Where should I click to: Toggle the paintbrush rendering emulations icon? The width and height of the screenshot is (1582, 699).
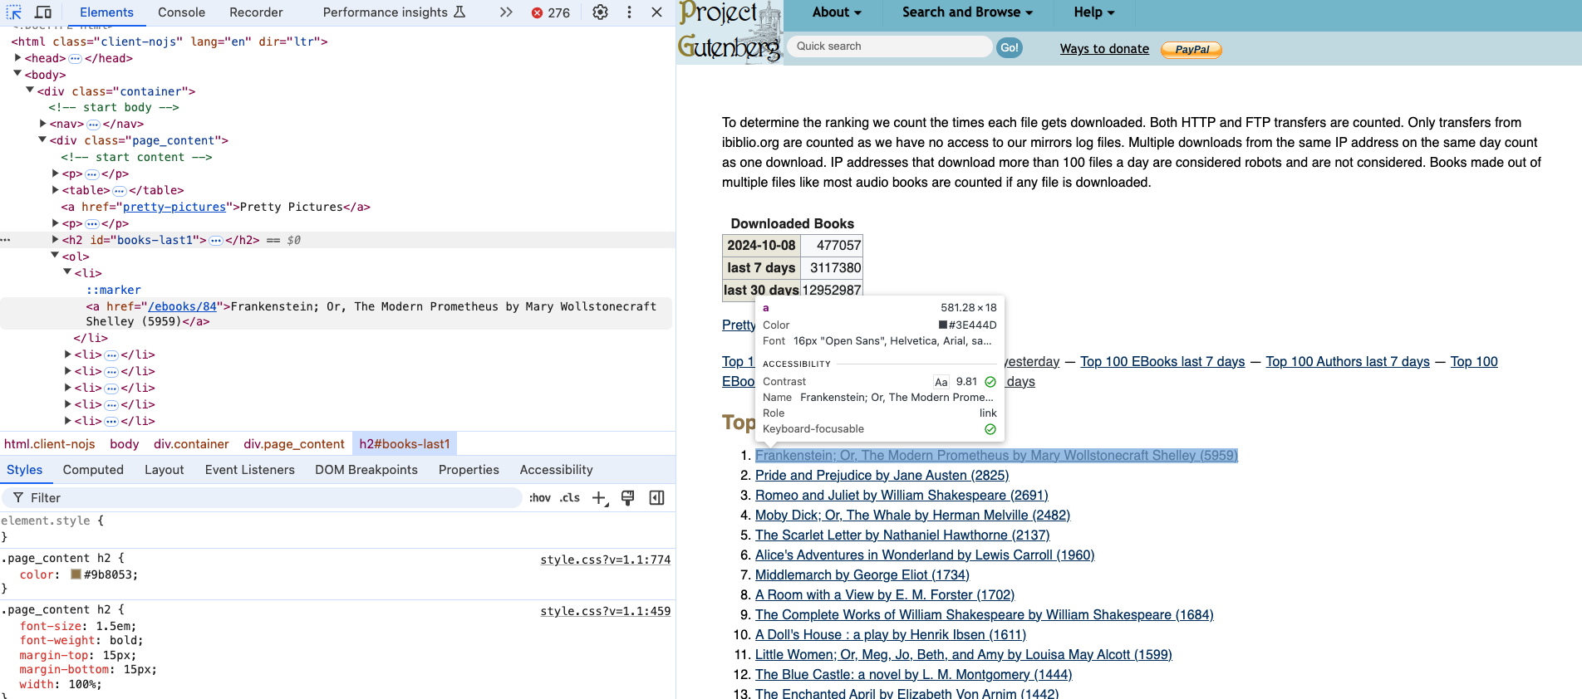click(627, 498)
